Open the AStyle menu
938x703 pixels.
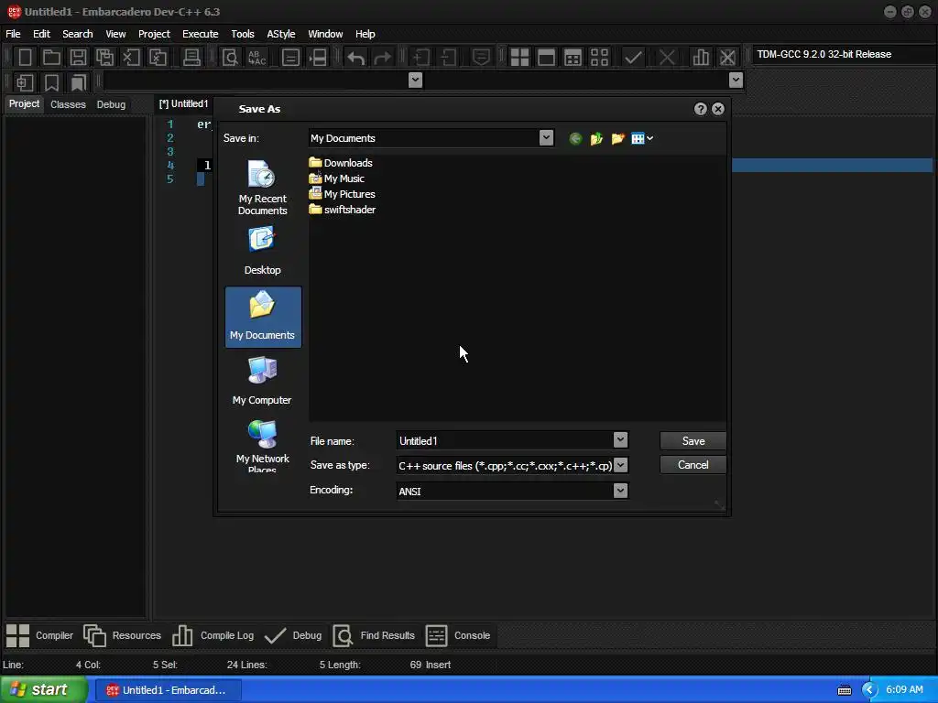point(280,34)
